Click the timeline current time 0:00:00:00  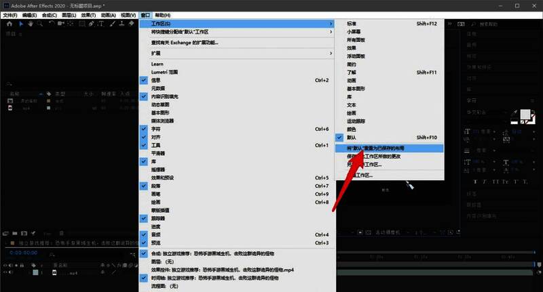[23, 253]
